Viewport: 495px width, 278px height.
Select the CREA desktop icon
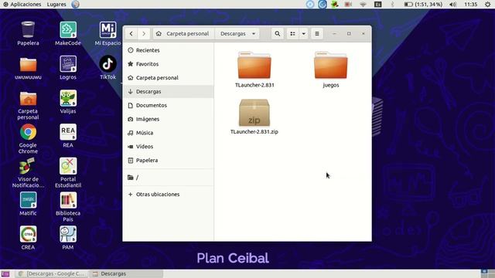coord(28,238)
